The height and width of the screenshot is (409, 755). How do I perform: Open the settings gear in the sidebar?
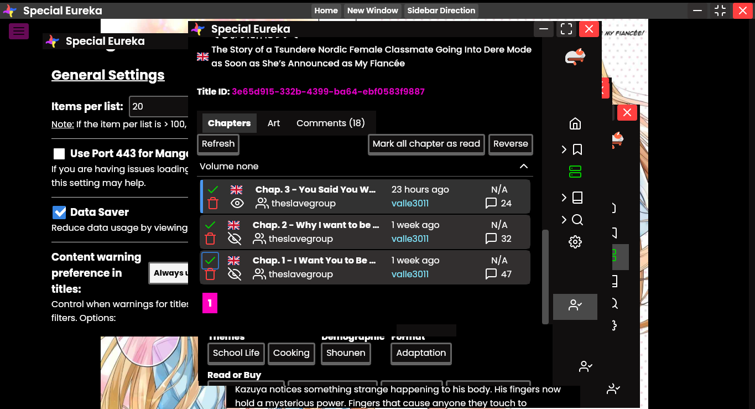575,242
